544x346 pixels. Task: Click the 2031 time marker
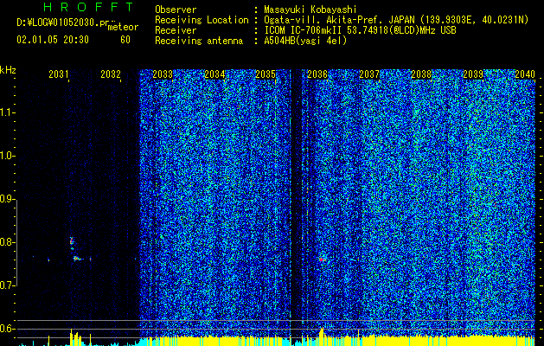click(58, 74)
